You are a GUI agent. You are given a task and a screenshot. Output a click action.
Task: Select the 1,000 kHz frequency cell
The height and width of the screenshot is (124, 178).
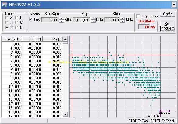12,44
